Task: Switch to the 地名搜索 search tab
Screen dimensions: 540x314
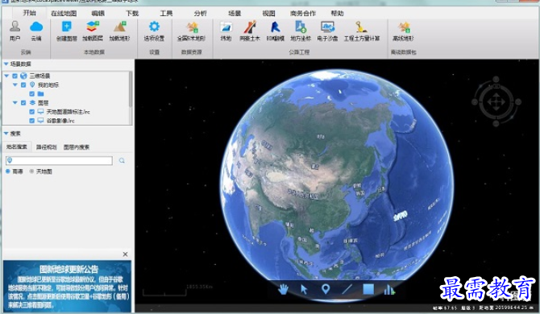Action: point(17,147)
